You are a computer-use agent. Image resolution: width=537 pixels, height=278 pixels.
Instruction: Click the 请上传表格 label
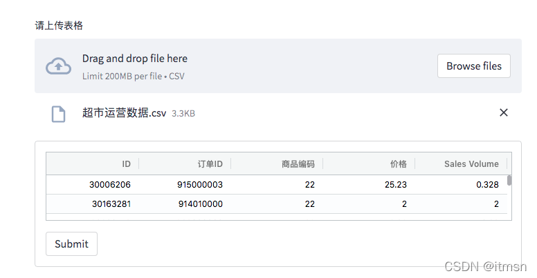click(59, 26)
